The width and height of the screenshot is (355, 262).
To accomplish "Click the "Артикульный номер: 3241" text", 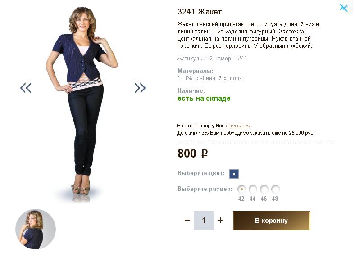I will click(212, 59).
